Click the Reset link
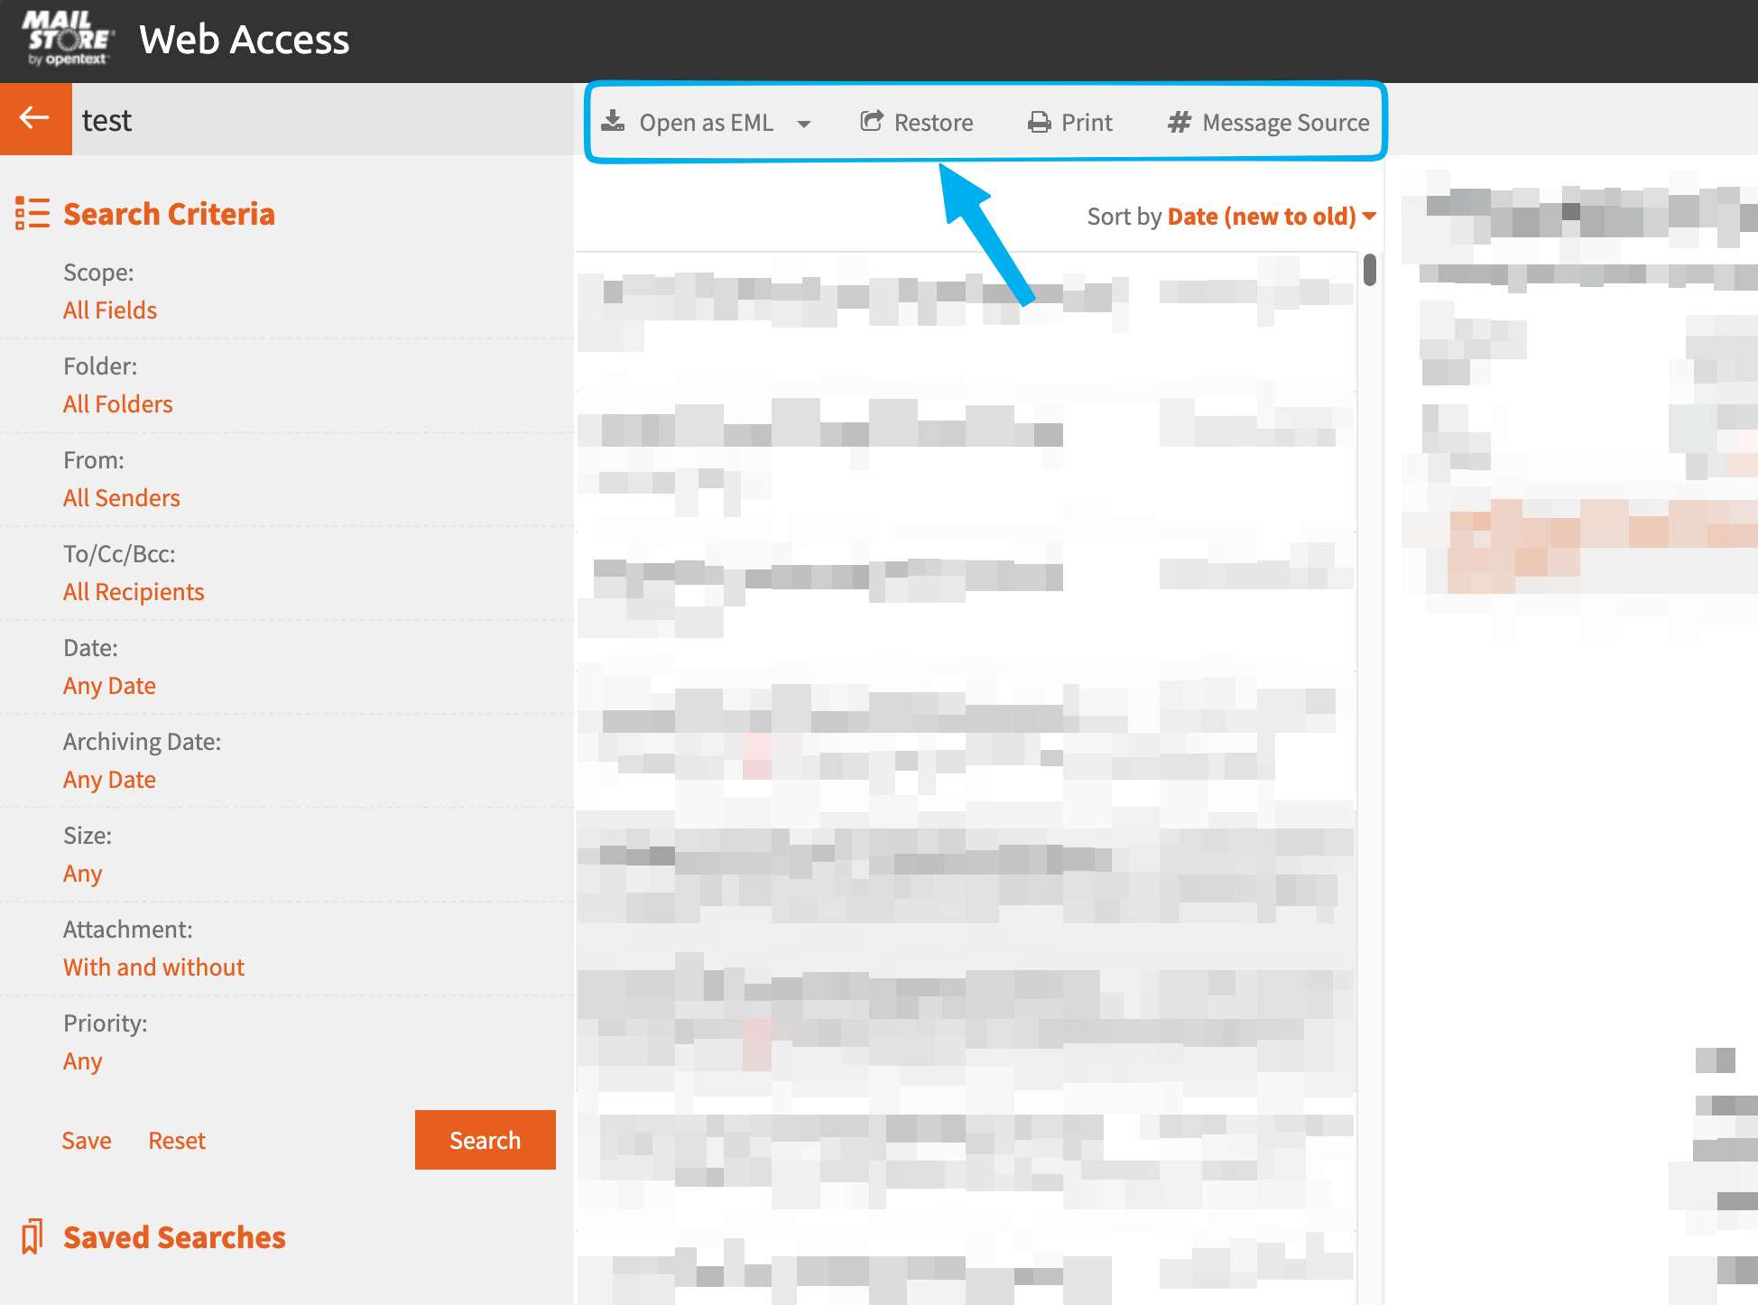1758x1305 pixels. (x=177, y=1141)
